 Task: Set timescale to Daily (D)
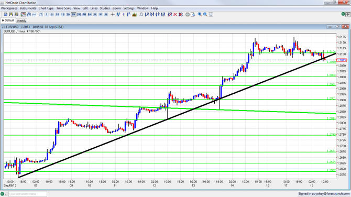95,14
